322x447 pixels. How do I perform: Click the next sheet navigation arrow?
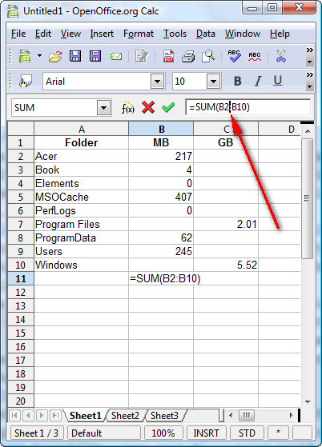click(42, 415)
